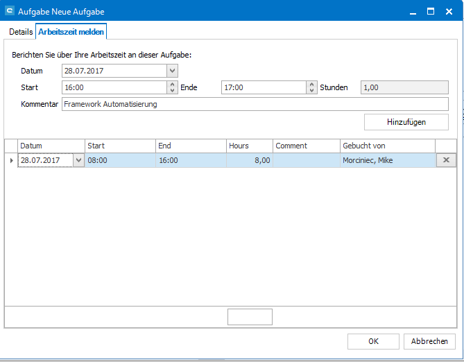This screenshot has height=362, width=464.
Task: Maximize the Aufgabe Neue Aufgabe window
Action: pyautogui.click(x=431, y=11)
